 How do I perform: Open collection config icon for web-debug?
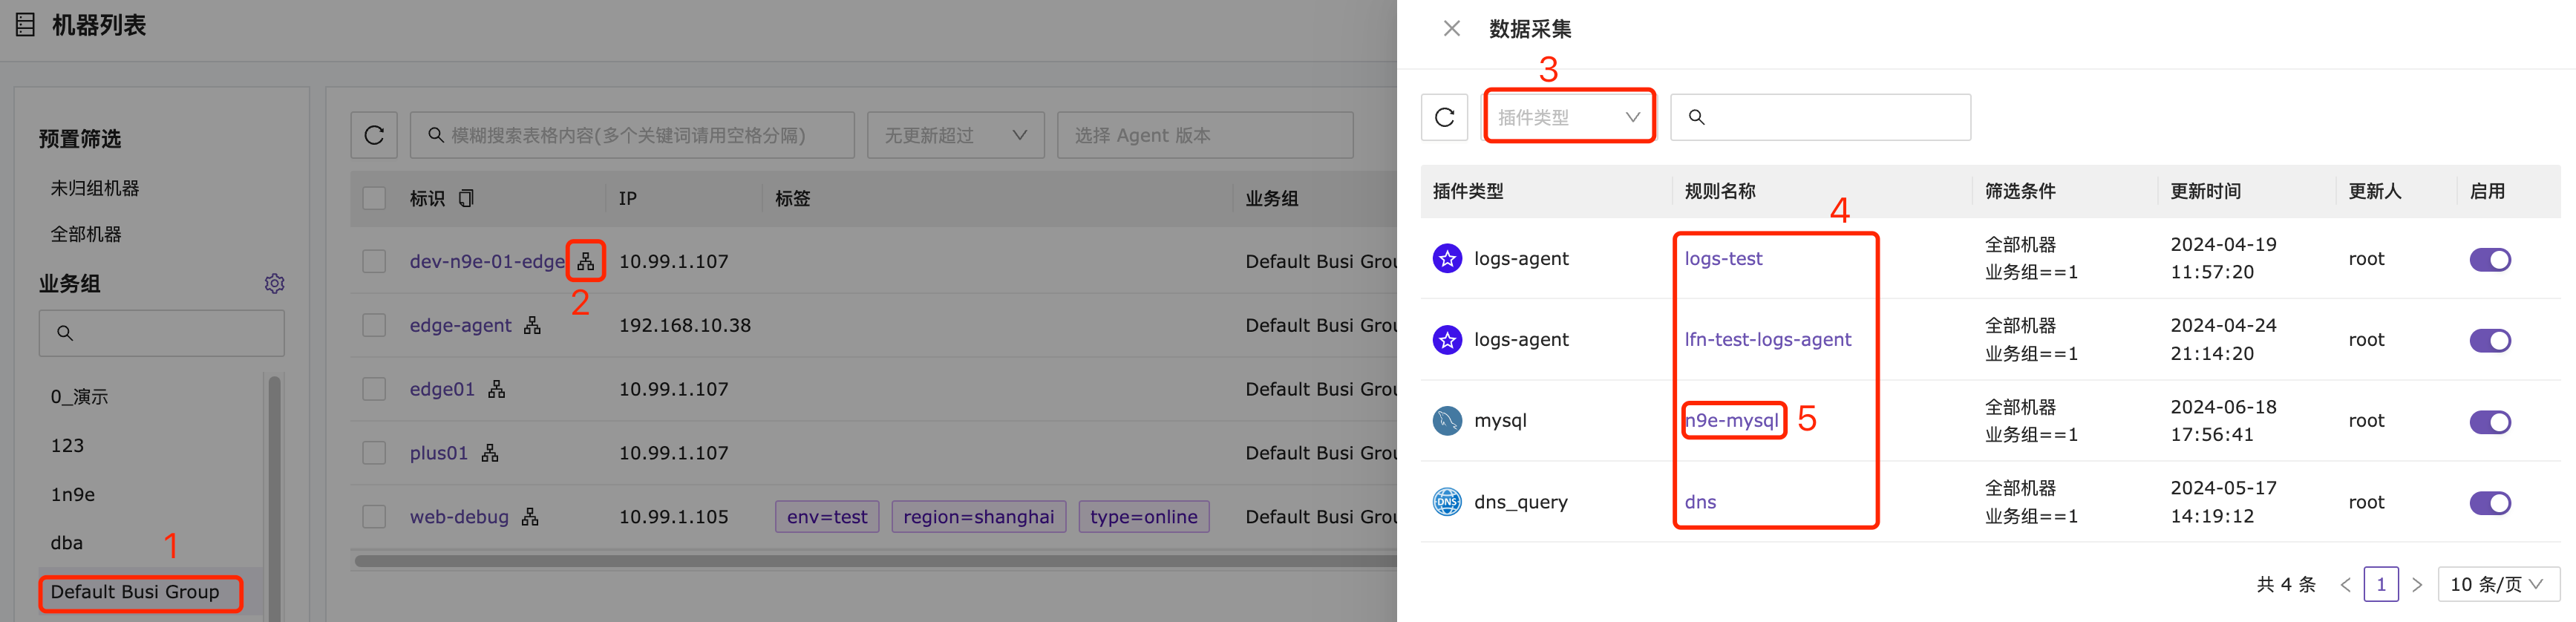[530, 517]
